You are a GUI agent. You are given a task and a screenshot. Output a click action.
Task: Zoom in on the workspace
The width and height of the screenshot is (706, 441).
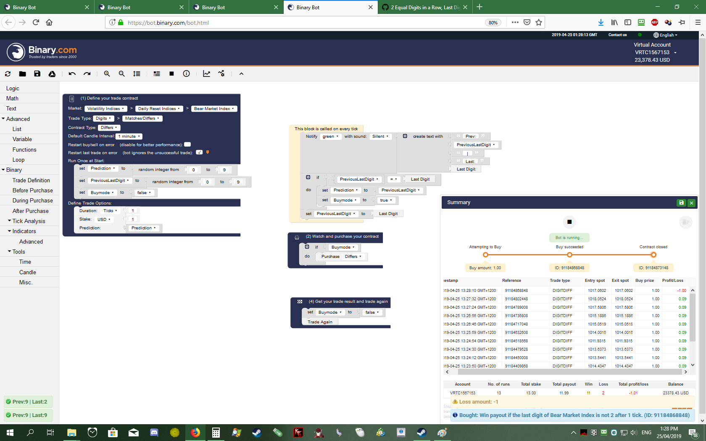pyautogui.click(x=107, y=73)
